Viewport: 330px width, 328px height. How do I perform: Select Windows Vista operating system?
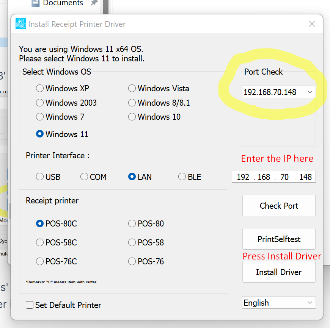coord(132,88)
